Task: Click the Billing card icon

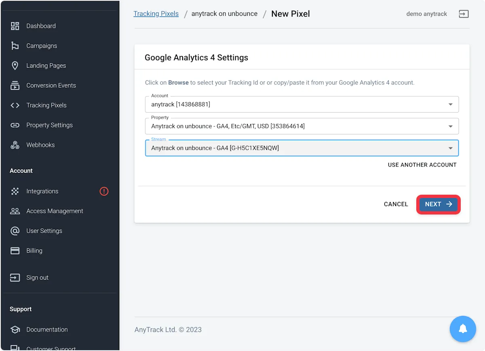Action: 15,250
